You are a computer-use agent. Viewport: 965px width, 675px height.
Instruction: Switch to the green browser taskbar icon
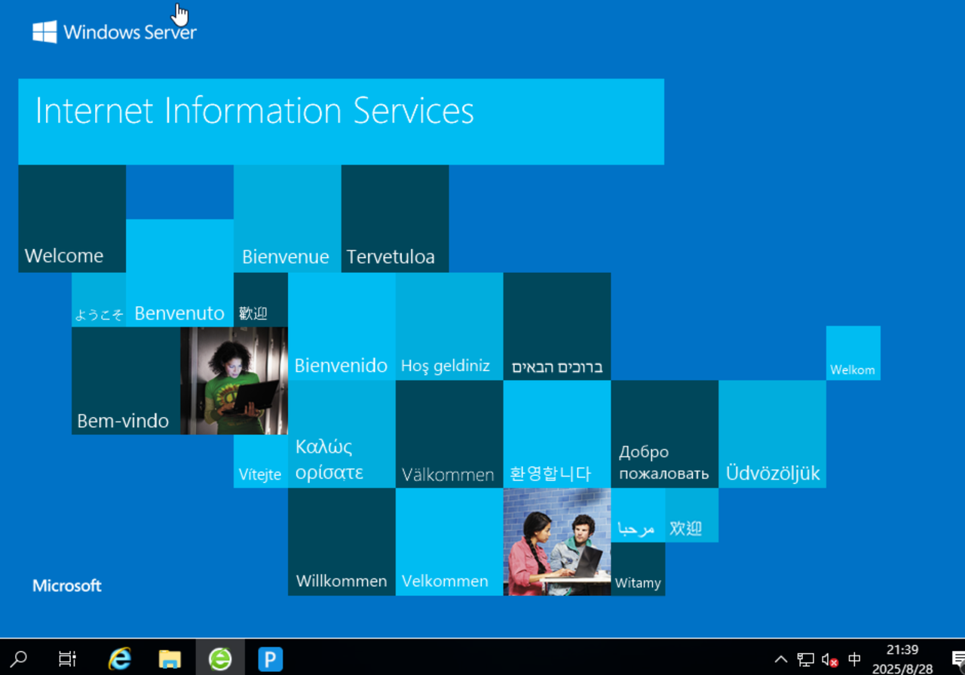[220, 658]
